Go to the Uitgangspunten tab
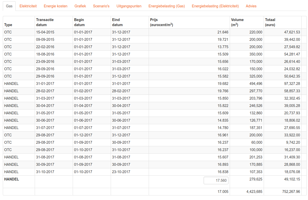Image resolution: width=308 pixels, height=200 pixels. point(129,6)
